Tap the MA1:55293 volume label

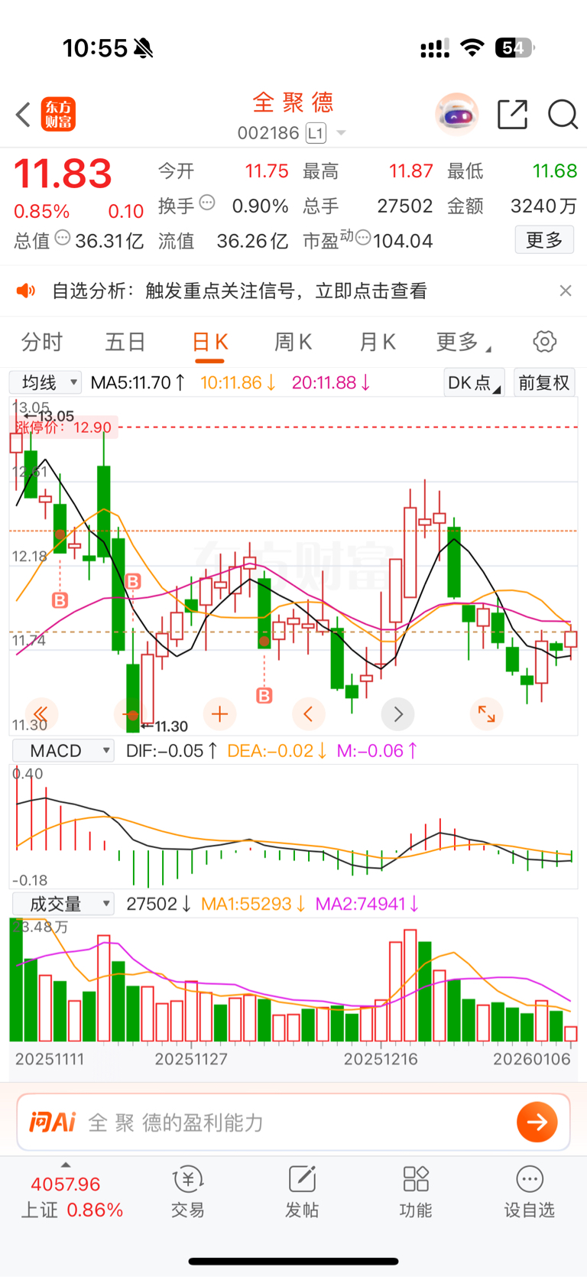(254, 904)
